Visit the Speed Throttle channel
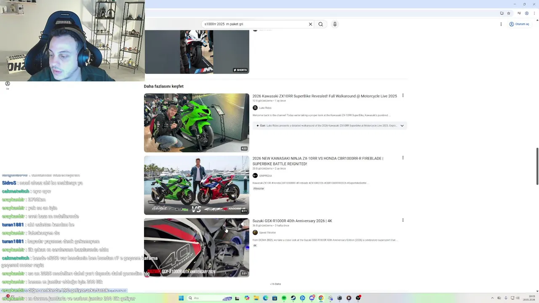The width and height of the screenshot is (539, 303). [267, 233]
